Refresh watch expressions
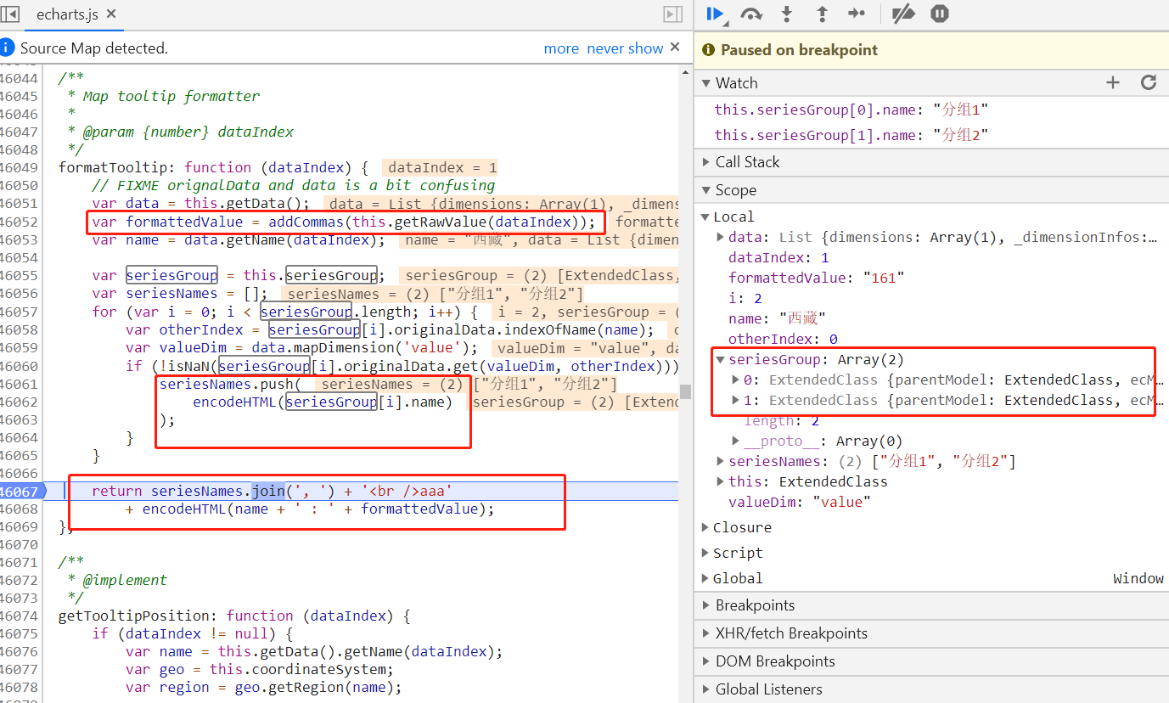Image resolution: width=1169 pixels, height=703 pixels. click(1149, 82)
